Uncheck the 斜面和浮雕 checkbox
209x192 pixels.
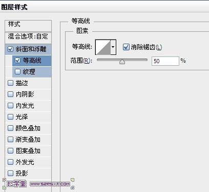[x=10, y=49]
